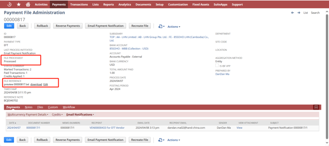329x146 pixels.
Task: Click the vertical page scrollbar
Action: pyautogui.click(x=327, y=76)
